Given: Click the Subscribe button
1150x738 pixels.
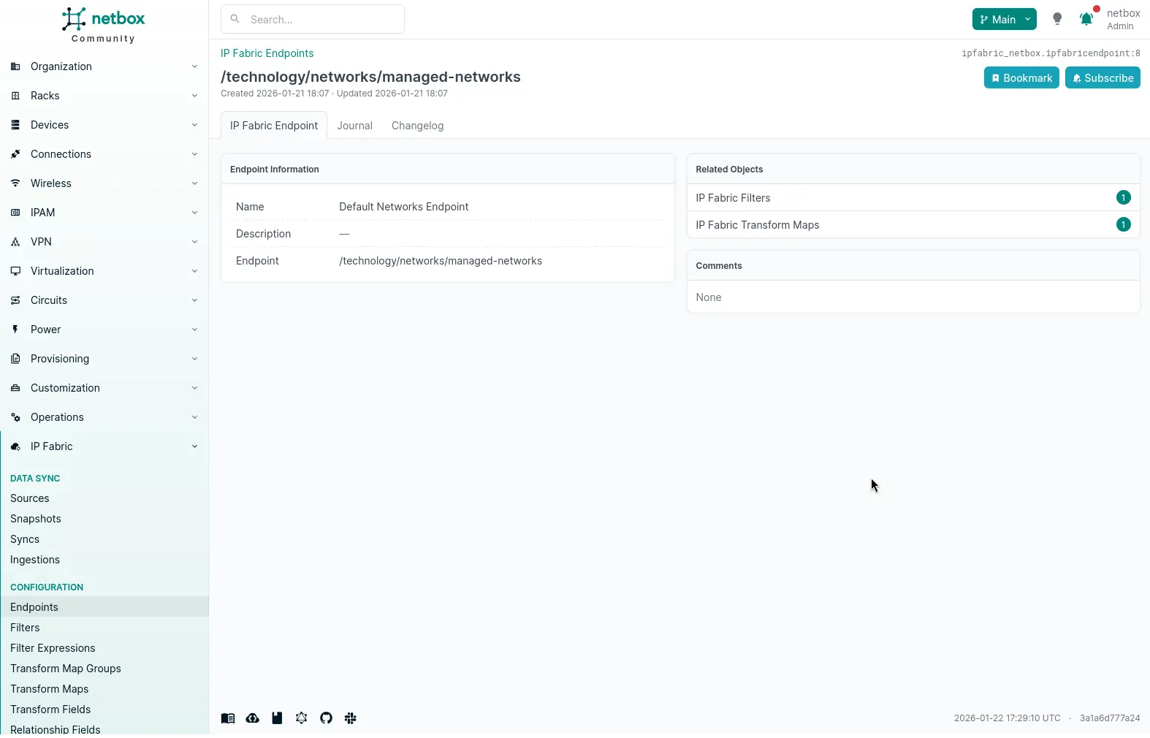Looking at the screenshot, I should coord(1102,78).
